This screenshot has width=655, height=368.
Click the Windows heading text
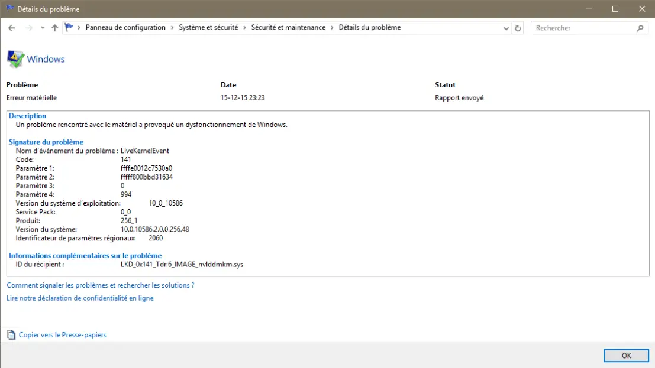tap(46, 59)
